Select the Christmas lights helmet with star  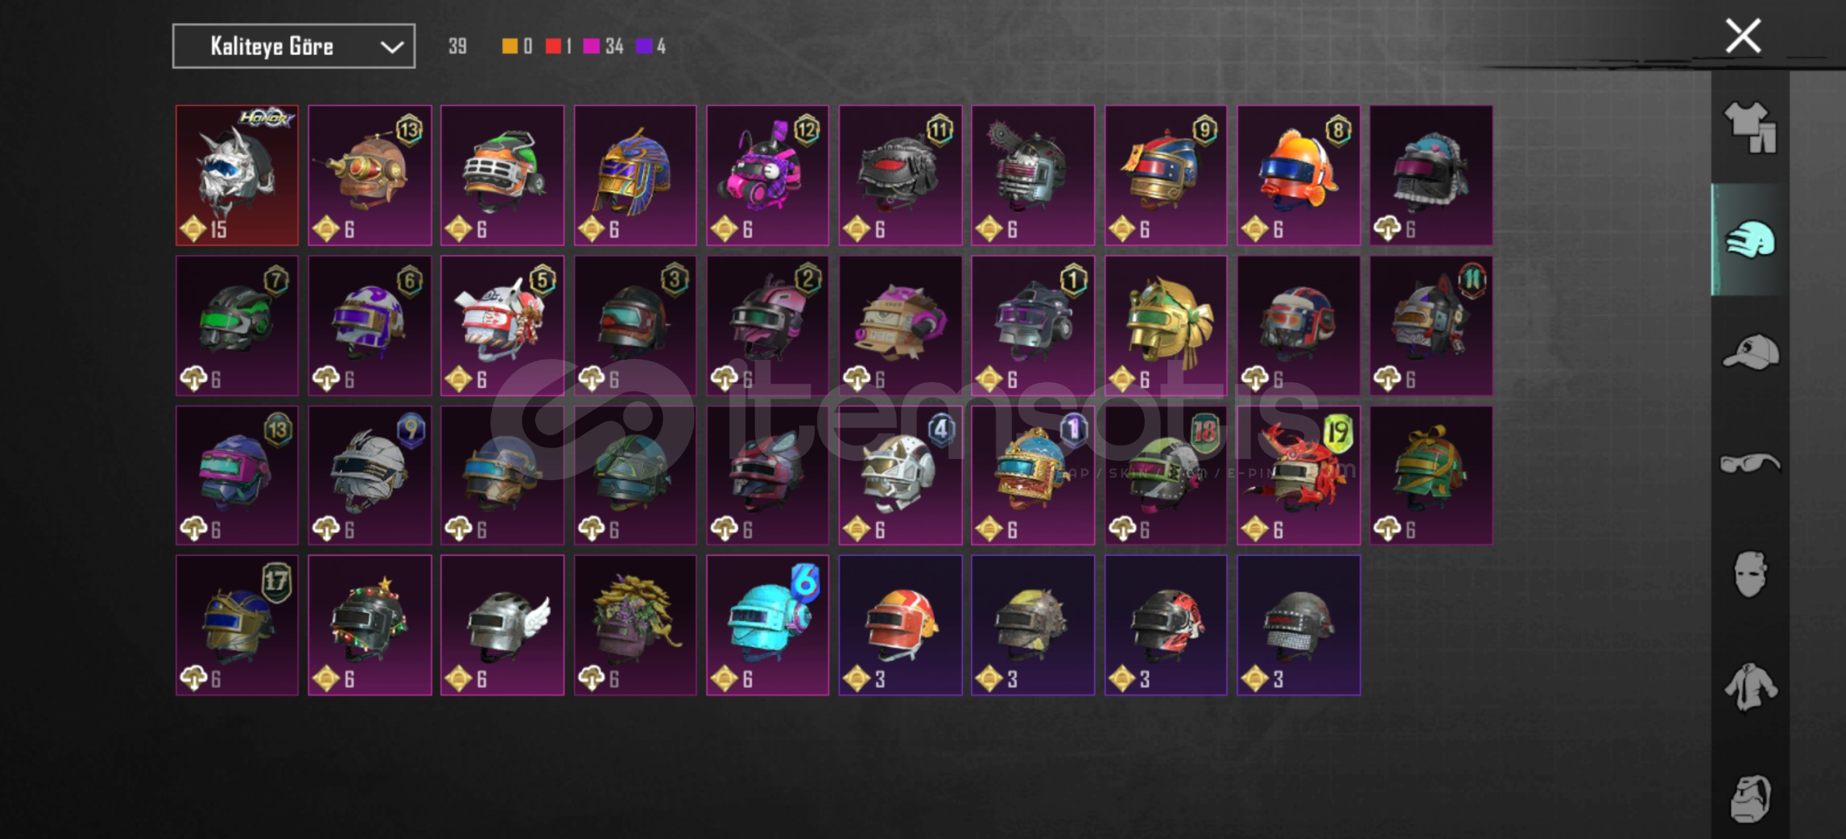point(370,625)
